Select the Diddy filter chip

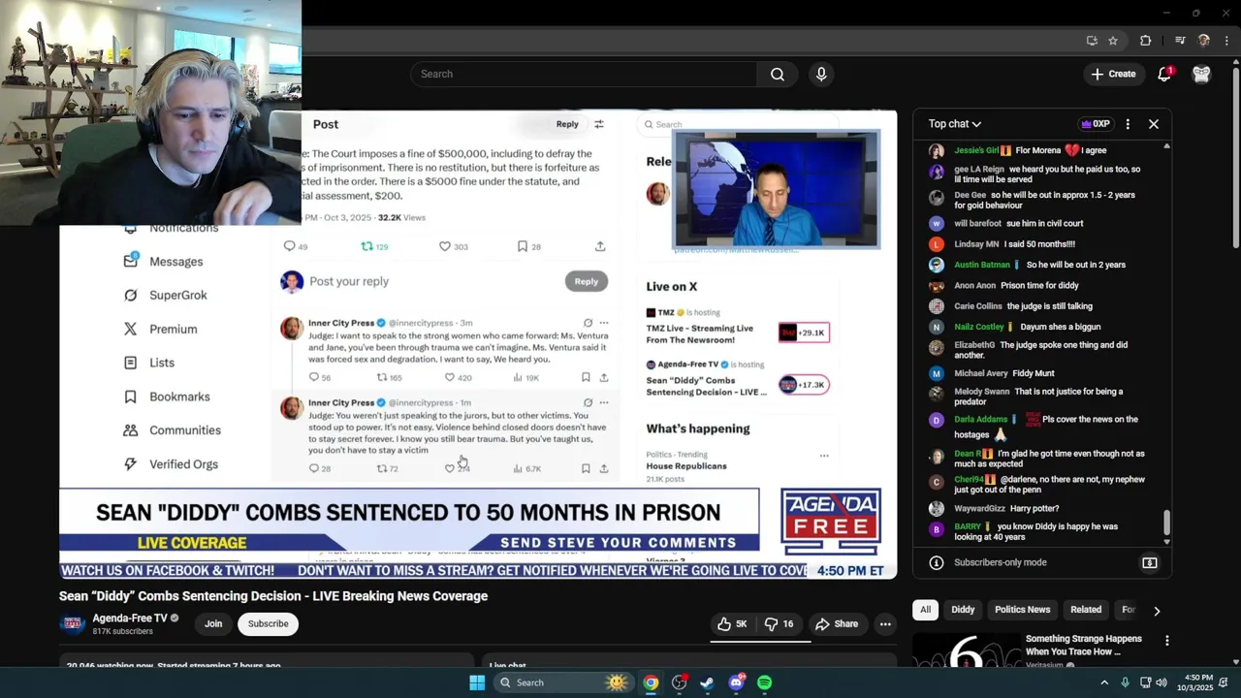click(963, 610)
